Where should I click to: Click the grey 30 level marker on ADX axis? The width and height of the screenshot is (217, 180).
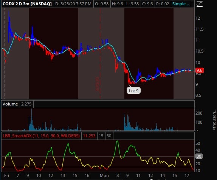click(x=199, y=156)
